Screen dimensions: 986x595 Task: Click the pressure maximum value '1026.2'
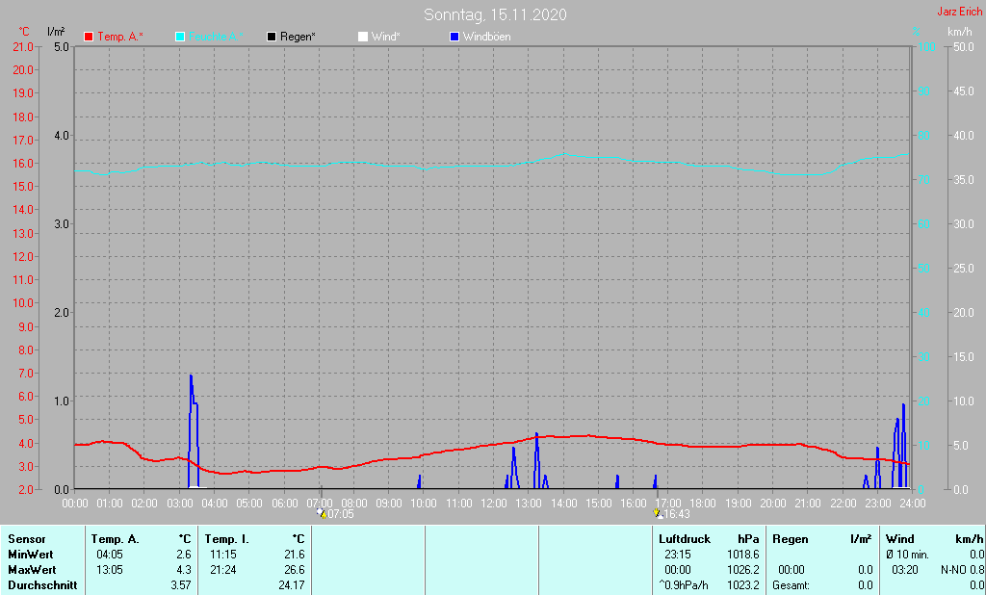click(x=742, y=570)
